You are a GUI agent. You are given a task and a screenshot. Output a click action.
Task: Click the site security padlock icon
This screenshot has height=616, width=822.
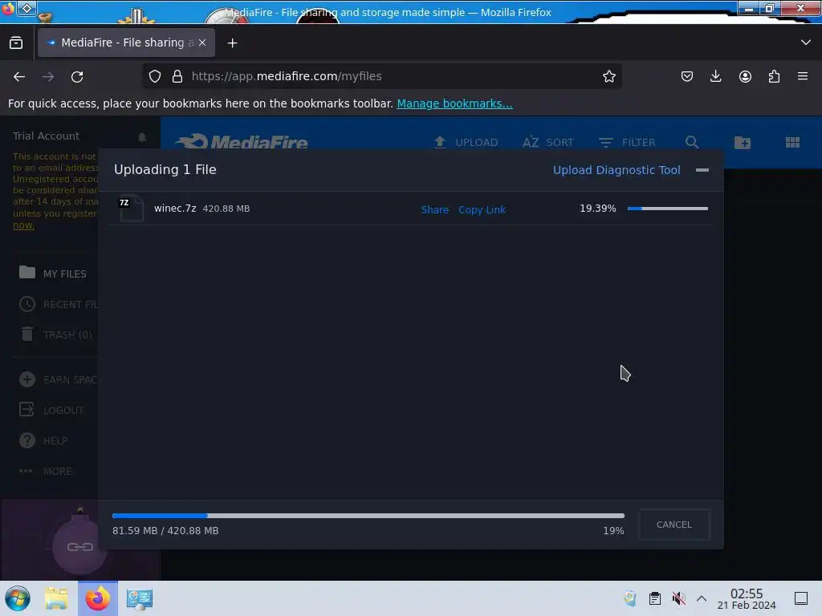(177, 76)
